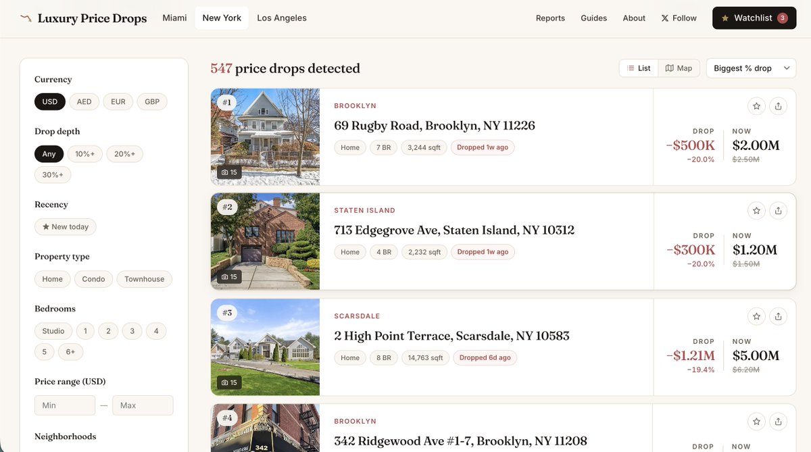Open the Watchlist with 3 items
The height and width of the screenshot is (452, 811).
(x=754, y=18)
